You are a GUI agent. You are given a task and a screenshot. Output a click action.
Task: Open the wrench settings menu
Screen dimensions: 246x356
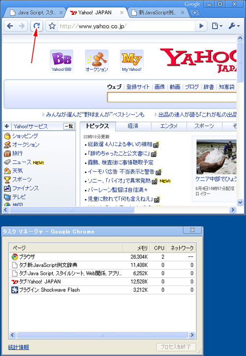234,26
